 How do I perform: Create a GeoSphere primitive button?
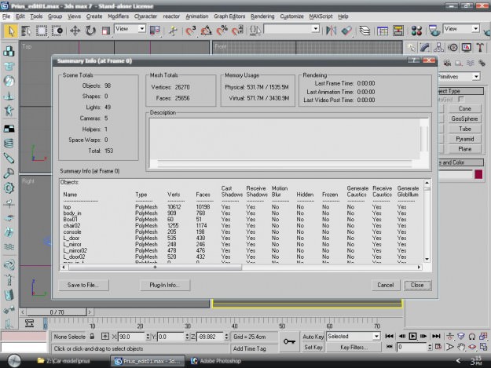pos(464,118)
